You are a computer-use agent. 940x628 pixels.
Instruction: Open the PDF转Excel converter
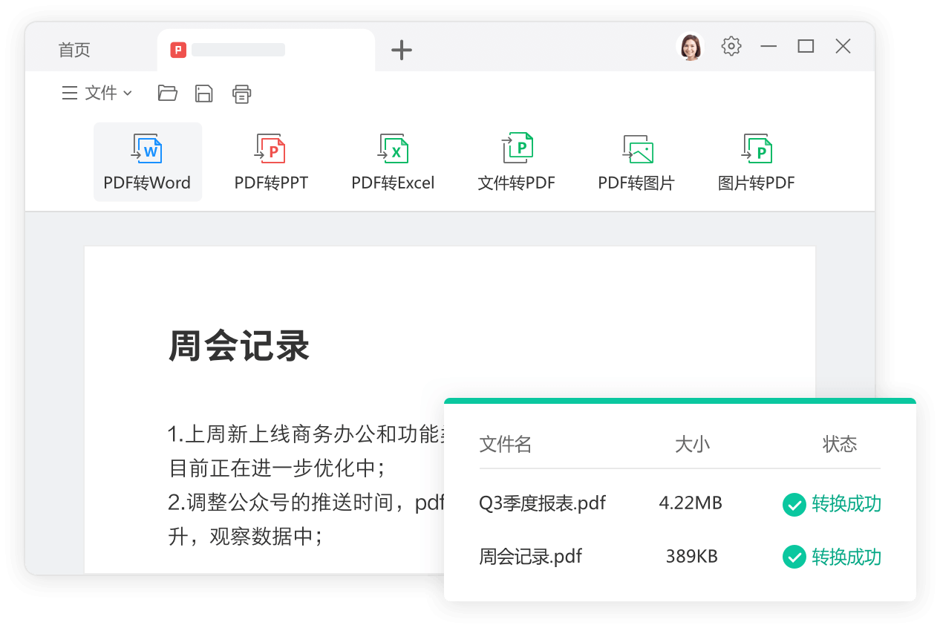point(393,162)
